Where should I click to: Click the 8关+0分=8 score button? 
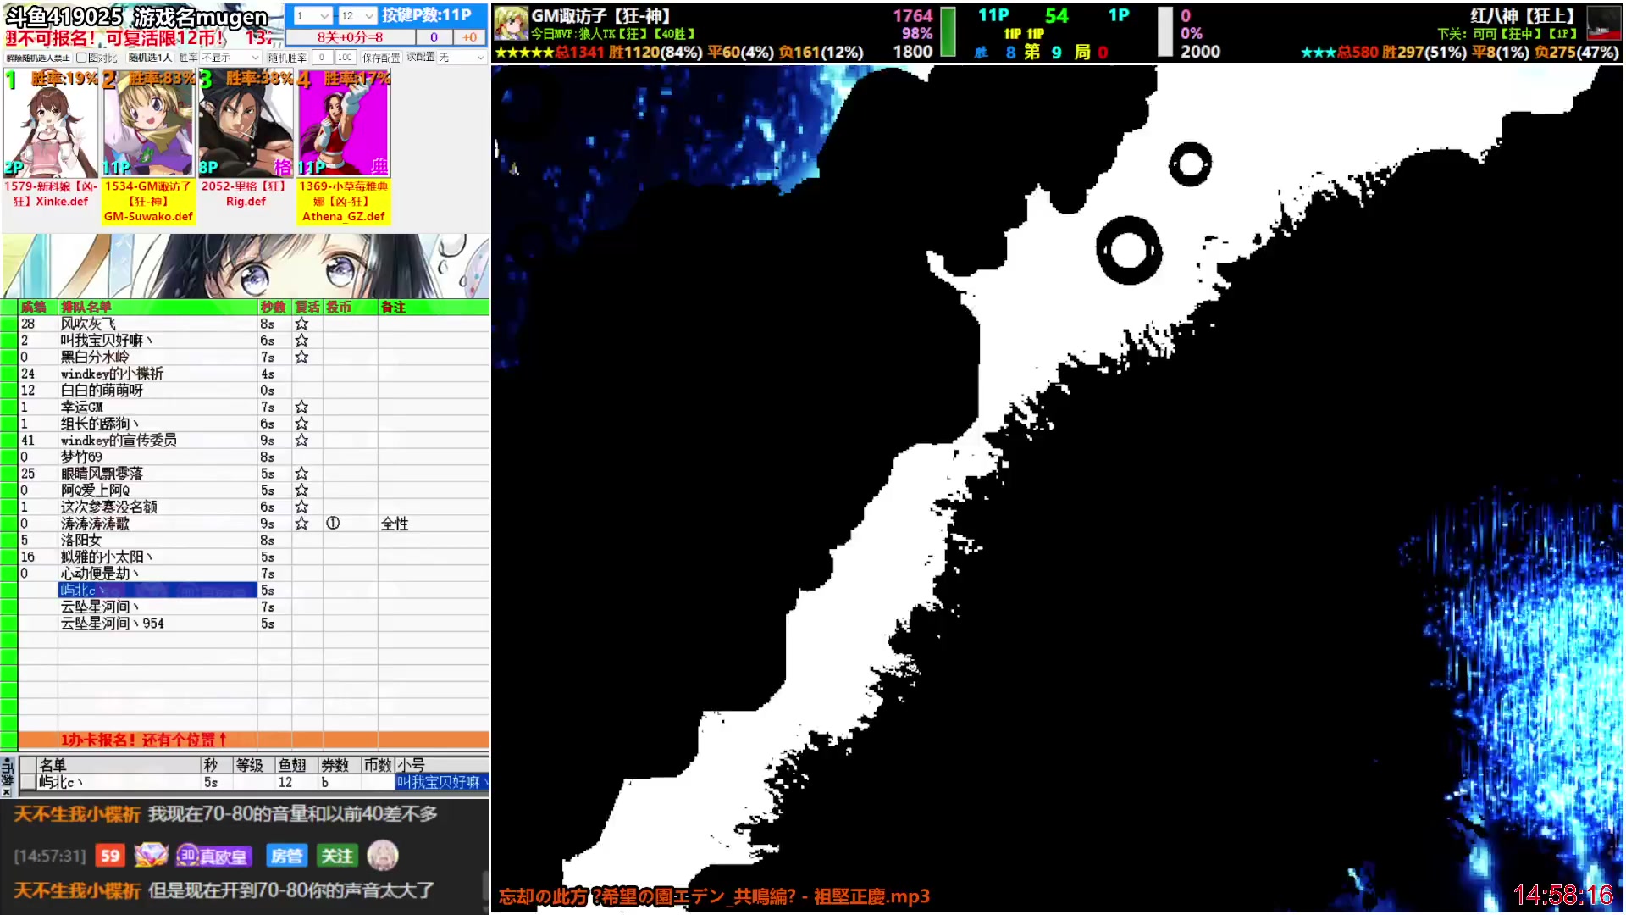tap(351, 37)
